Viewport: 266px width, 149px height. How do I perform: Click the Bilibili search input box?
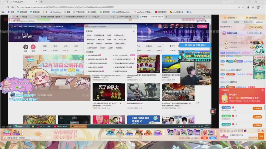pyautogui.click(x=109, y=27)
